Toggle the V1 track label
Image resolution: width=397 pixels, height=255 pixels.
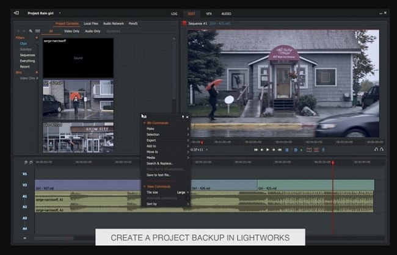(24, 174)
